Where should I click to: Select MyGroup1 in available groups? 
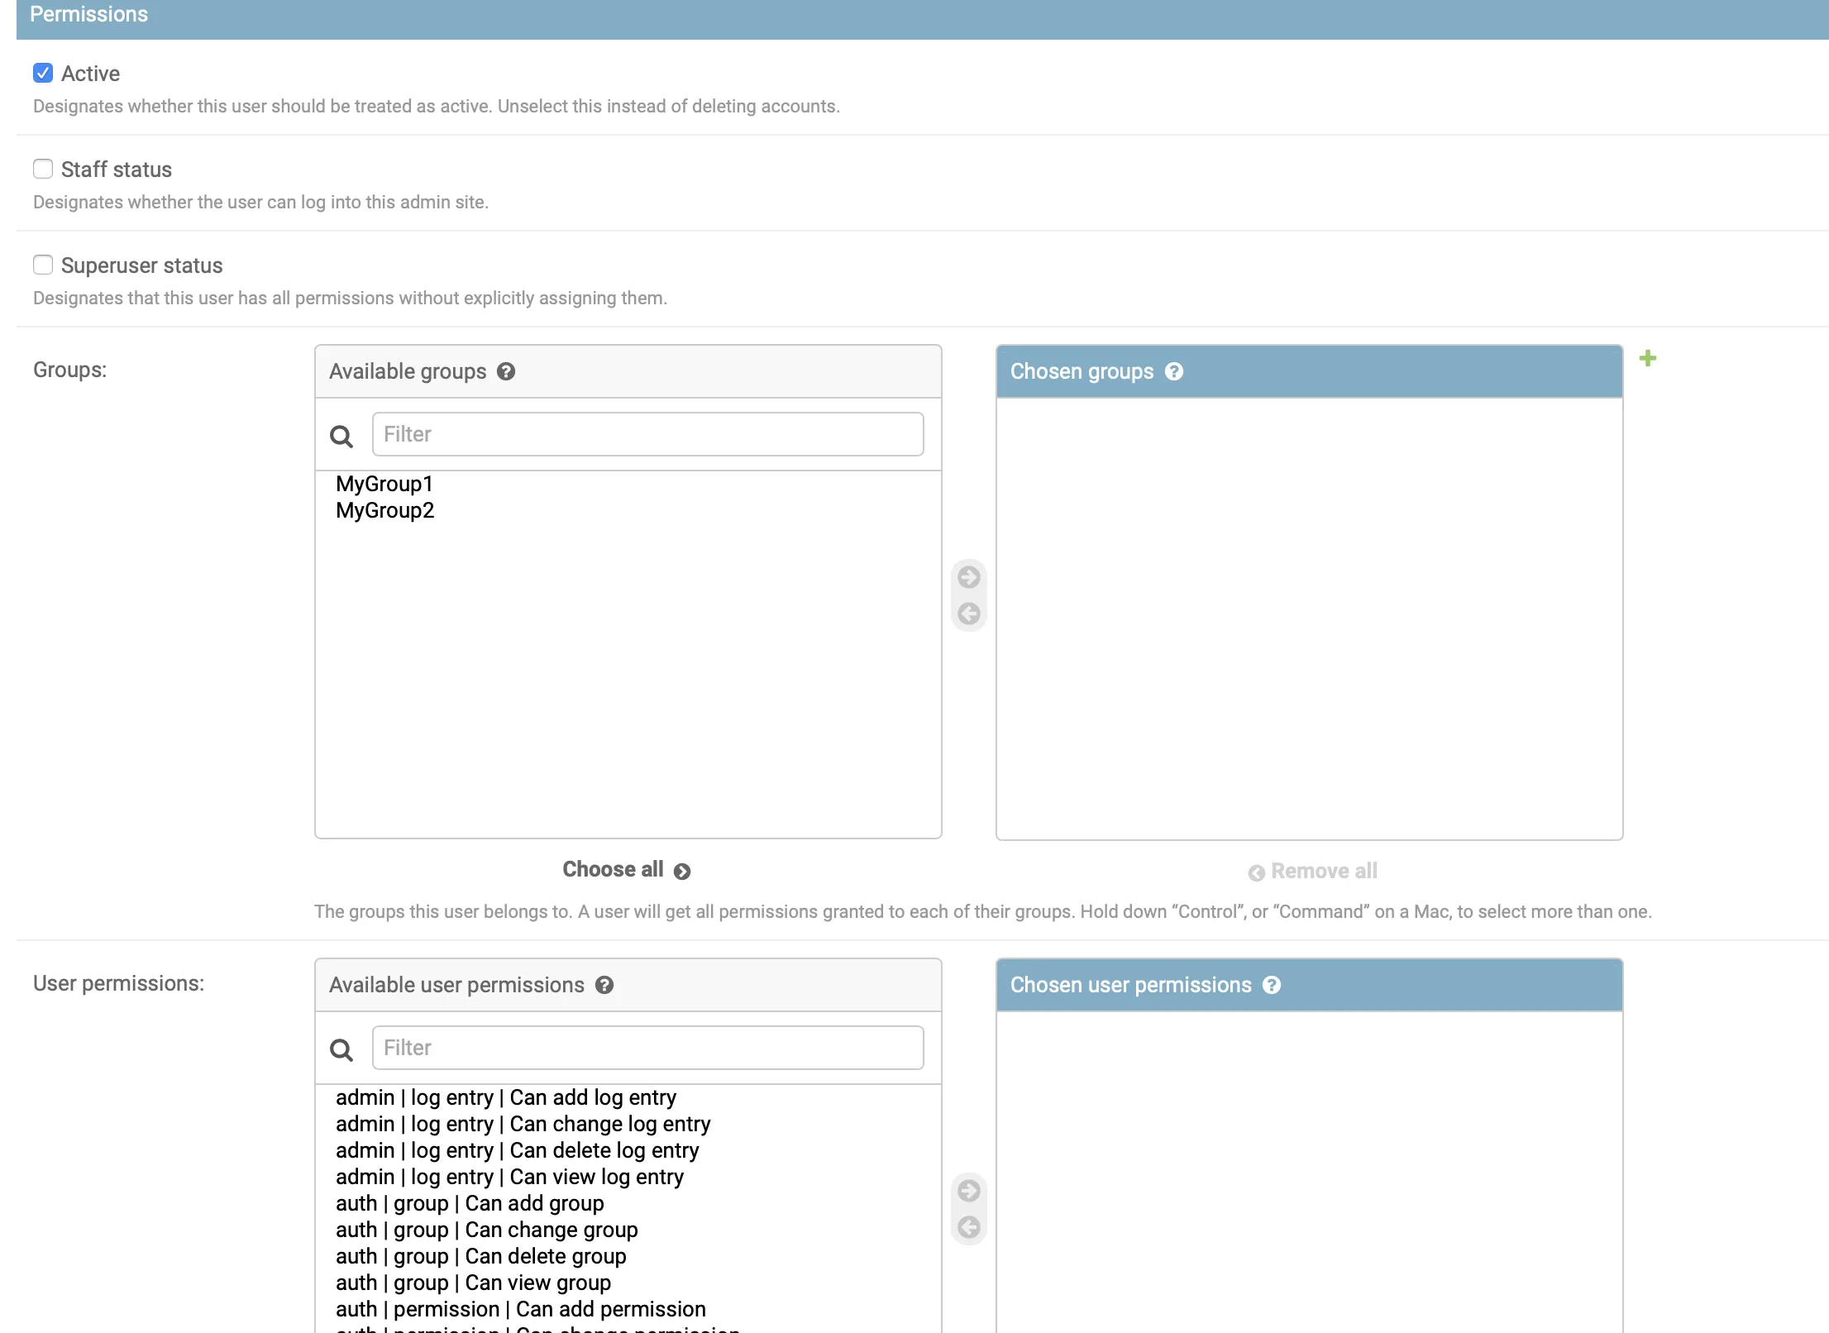coord(384,484)
